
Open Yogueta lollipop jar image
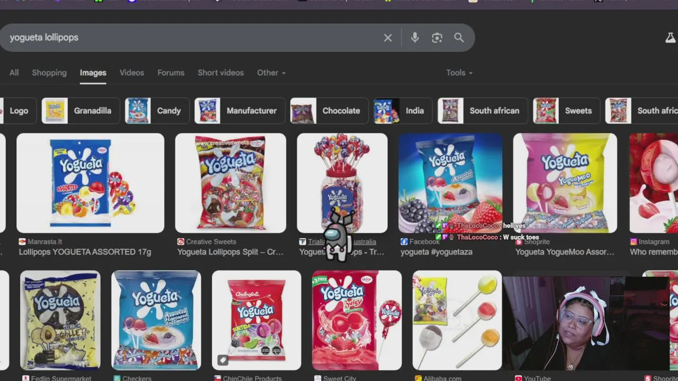pyautogui.click(x=342, y=183)
